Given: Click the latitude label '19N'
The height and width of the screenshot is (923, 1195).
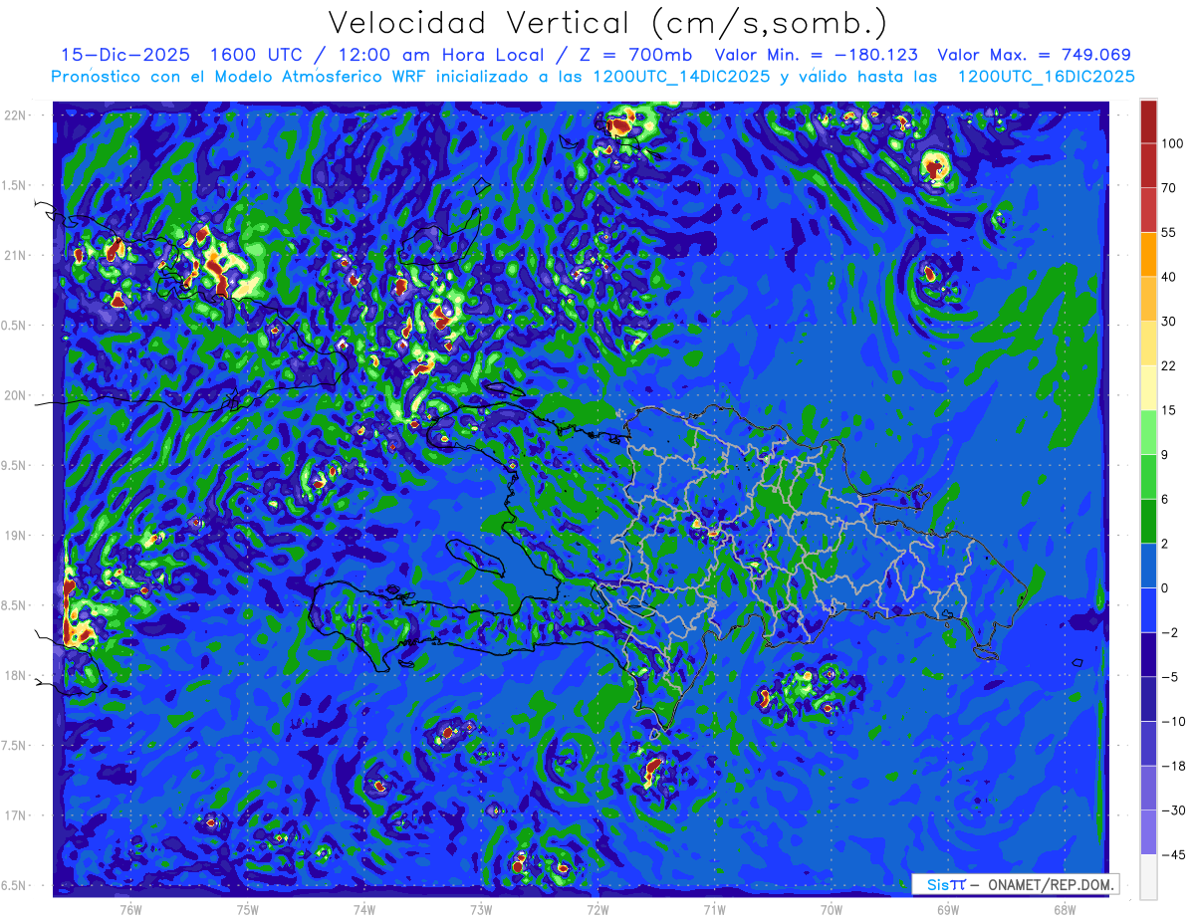Looking at the screenshot, I should [x=16, y=535].
